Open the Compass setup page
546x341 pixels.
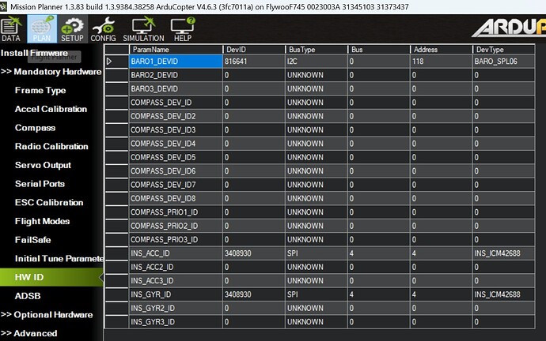[35, 128]
